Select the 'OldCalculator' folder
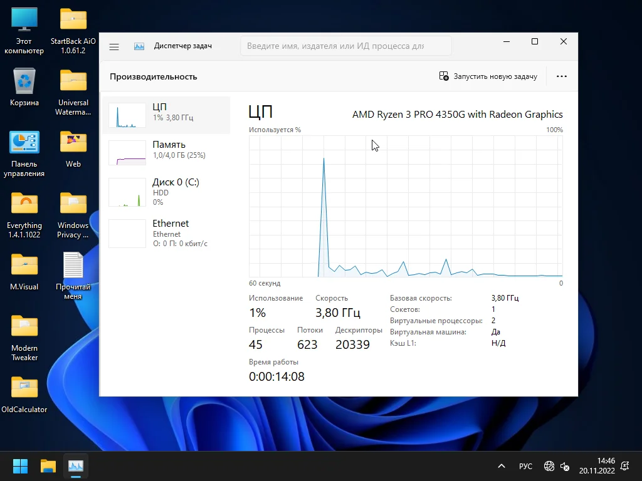Image resolution: width=642 pixels, height=481 pixels. tap(24, 395)
